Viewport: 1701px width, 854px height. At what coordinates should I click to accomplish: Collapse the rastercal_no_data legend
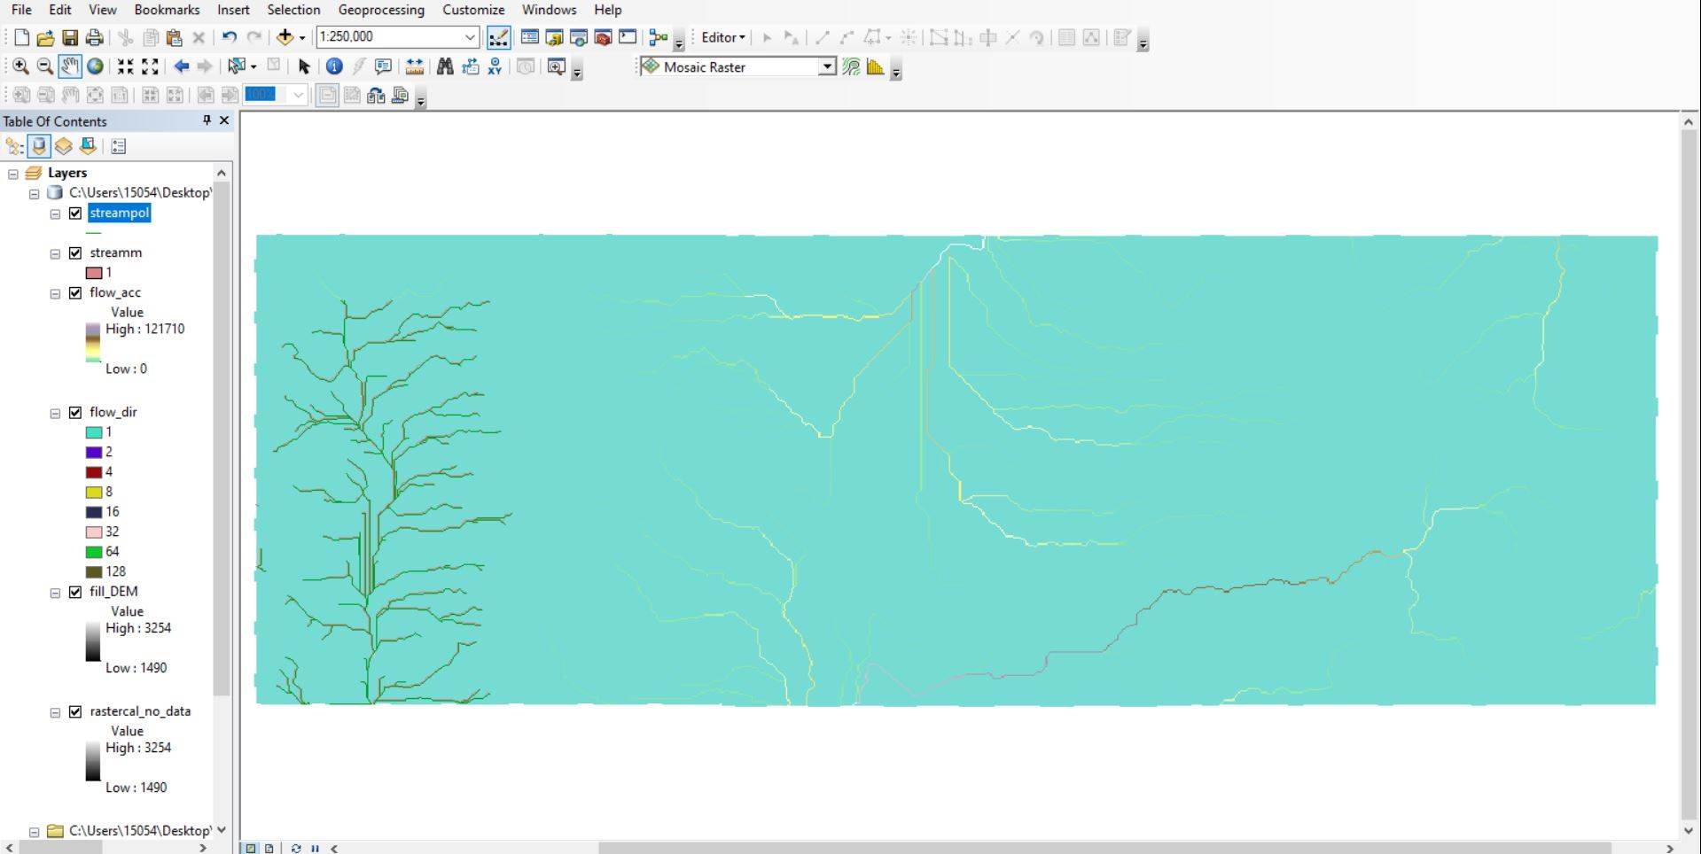(55, 712)
